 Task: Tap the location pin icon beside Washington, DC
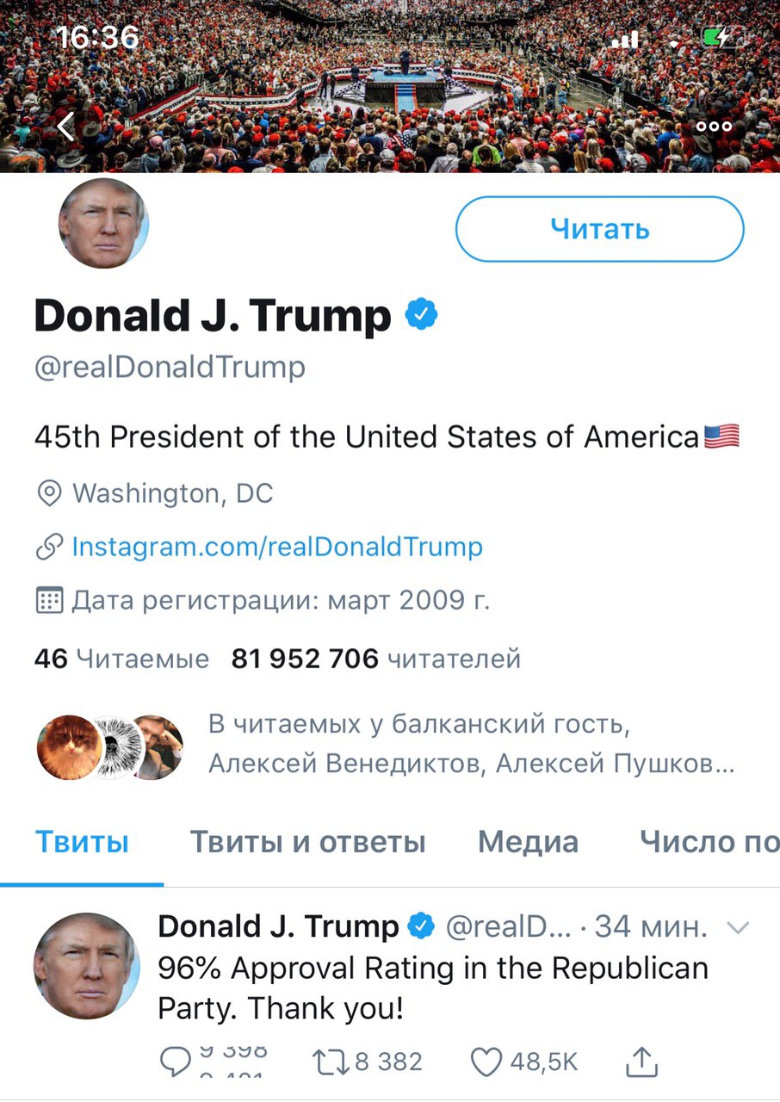(50, 493)
